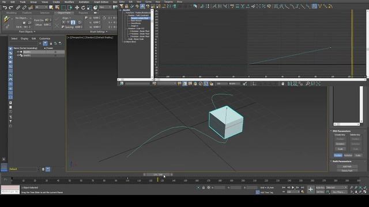This screenshot has height=207, width=369.
Task: Toggle Z axis in Object Paint ribbon
Action: point(73,22)
